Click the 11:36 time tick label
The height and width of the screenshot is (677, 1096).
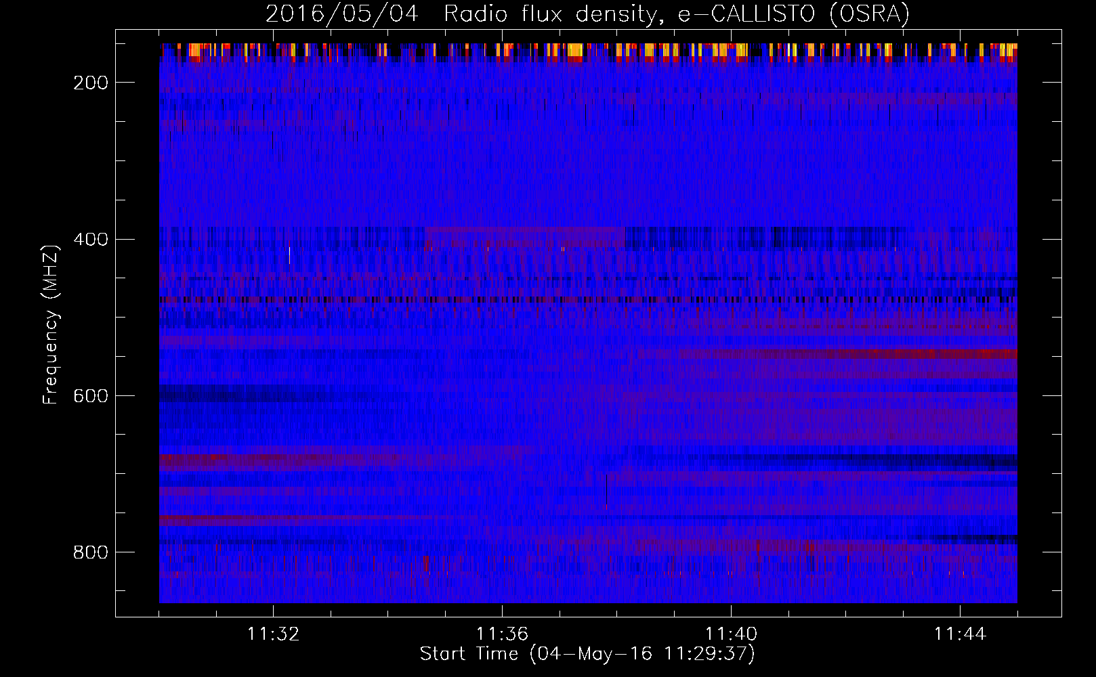pyautogui.click(x=502, y=634)
